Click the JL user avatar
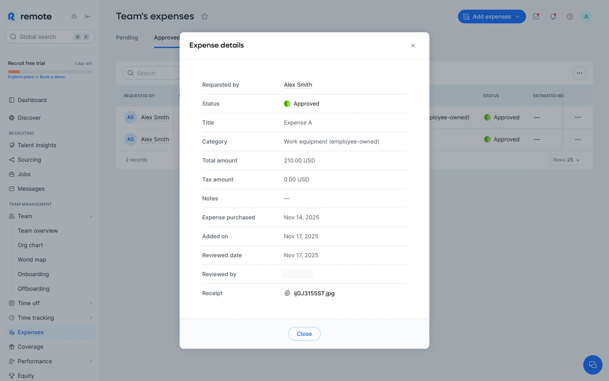 (x=586, y=17)
